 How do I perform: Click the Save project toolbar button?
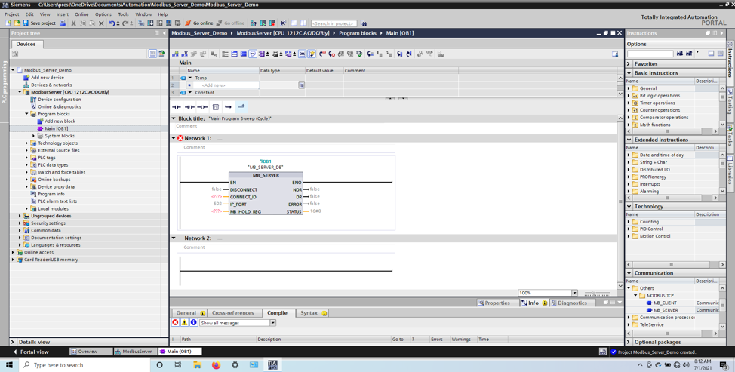tap(39, 23)
